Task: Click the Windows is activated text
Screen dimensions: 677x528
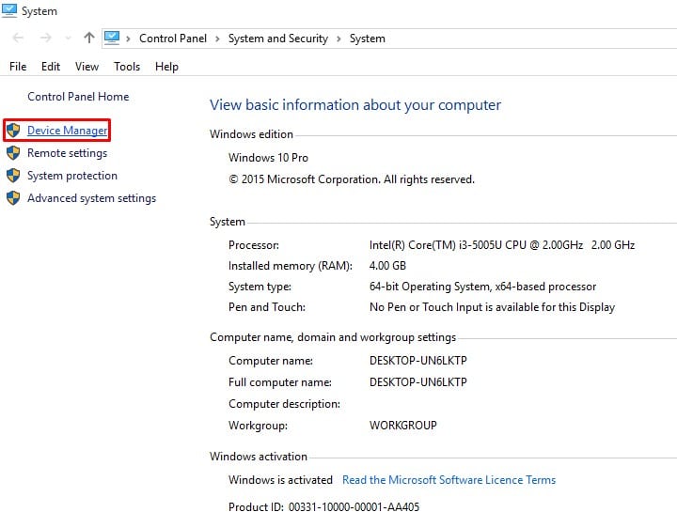Action: (x=280, y=480)
